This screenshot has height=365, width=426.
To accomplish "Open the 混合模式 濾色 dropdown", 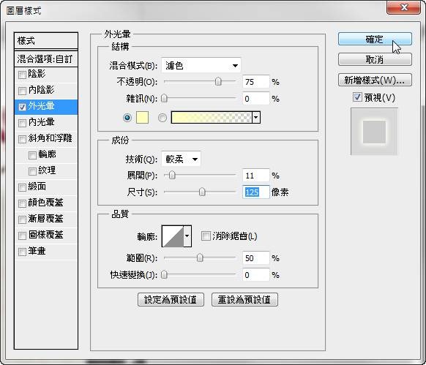I will pos(201,65).
